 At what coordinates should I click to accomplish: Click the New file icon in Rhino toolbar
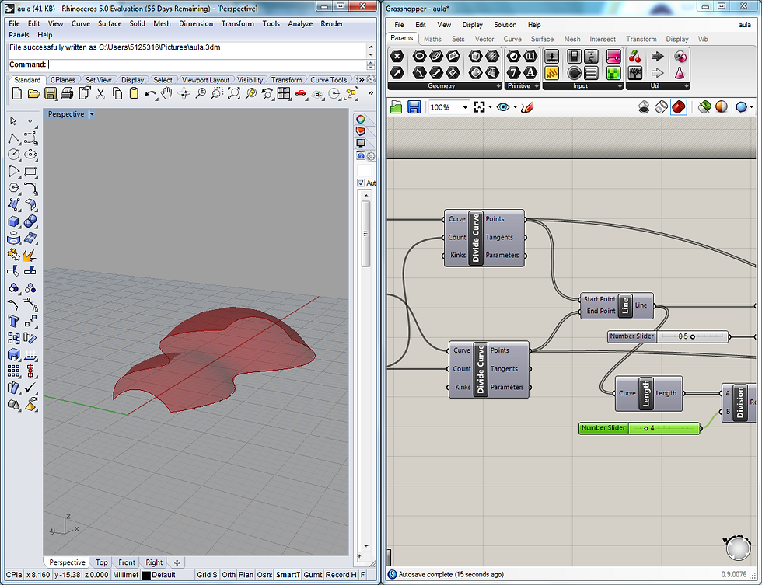point(17,94)
